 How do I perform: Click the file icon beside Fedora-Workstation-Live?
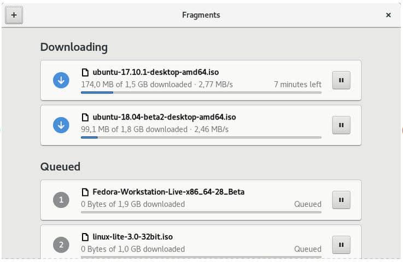pyautogui.click(x=85, y=192)
